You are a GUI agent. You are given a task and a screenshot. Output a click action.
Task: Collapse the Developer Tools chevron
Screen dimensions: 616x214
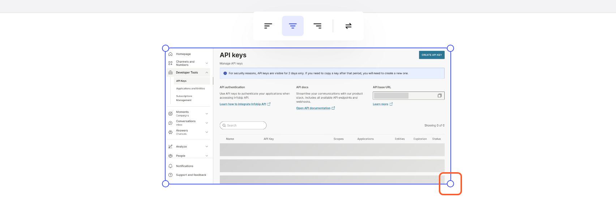[x=207, y=72]
